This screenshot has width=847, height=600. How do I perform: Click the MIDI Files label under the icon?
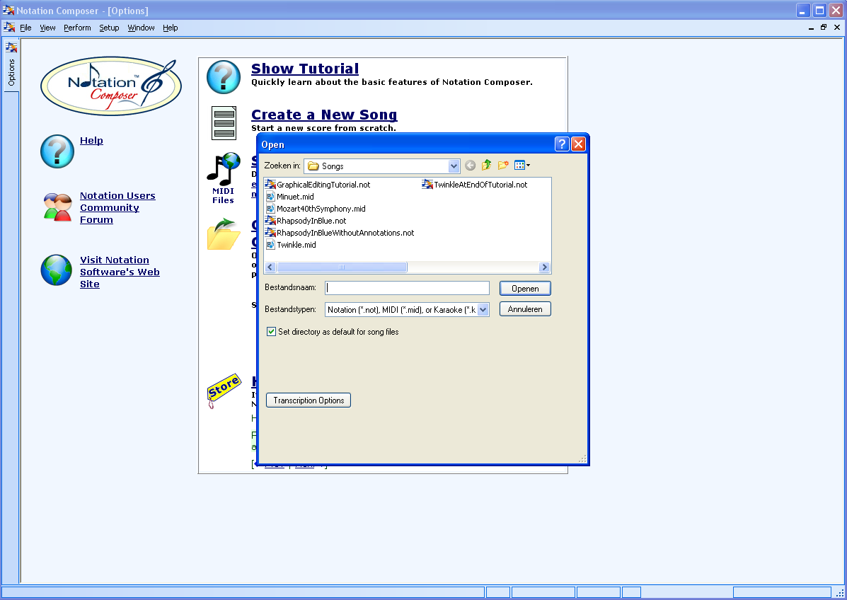pyautogui.click(x=223, y=195)
